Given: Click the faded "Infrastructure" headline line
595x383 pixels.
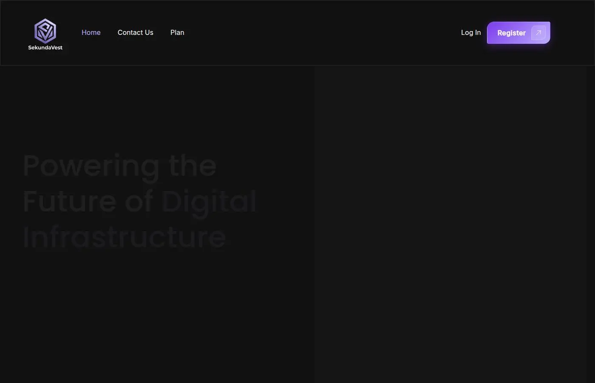Looking at the screenshot, I should 125,237.
